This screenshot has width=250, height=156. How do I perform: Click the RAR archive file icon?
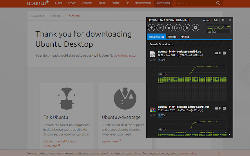[152, 110]
